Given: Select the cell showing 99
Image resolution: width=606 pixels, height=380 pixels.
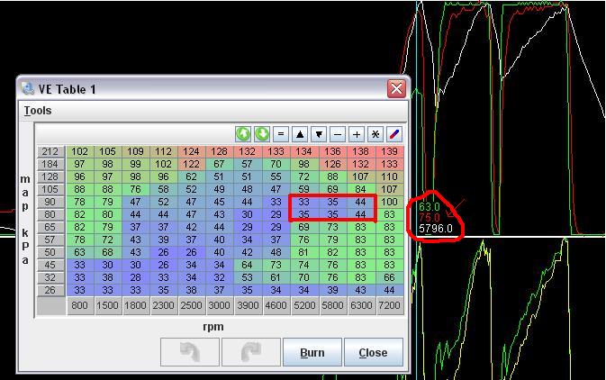Looking at the screenshot, I should point(135,164).
